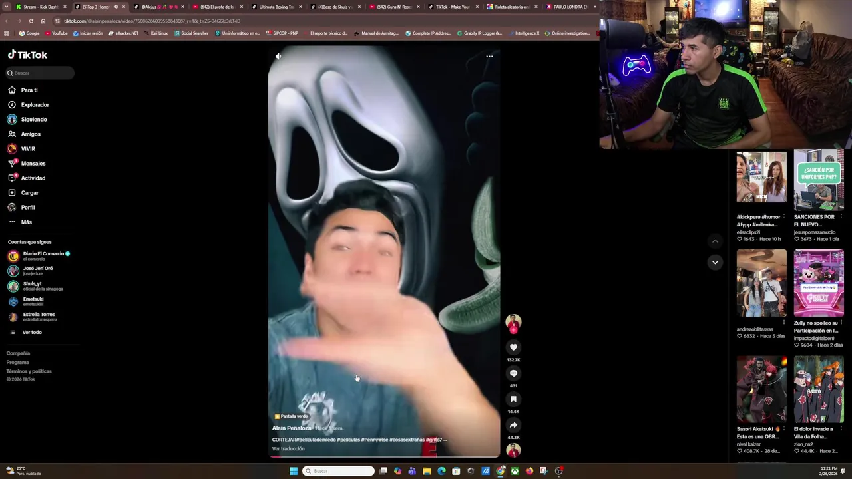The height and width of the screenshot is (479, 852).
Task: Open Diario El Comercio account
Action: point(39,255)
